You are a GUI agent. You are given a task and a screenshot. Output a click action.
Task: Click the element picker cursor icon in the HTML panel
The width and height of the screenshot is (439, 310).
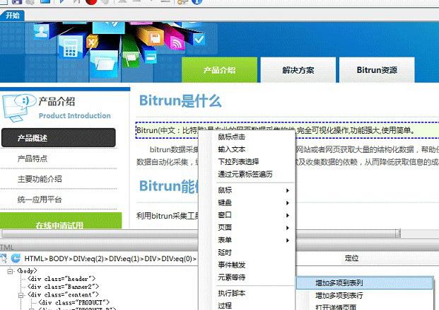(3, 258)
